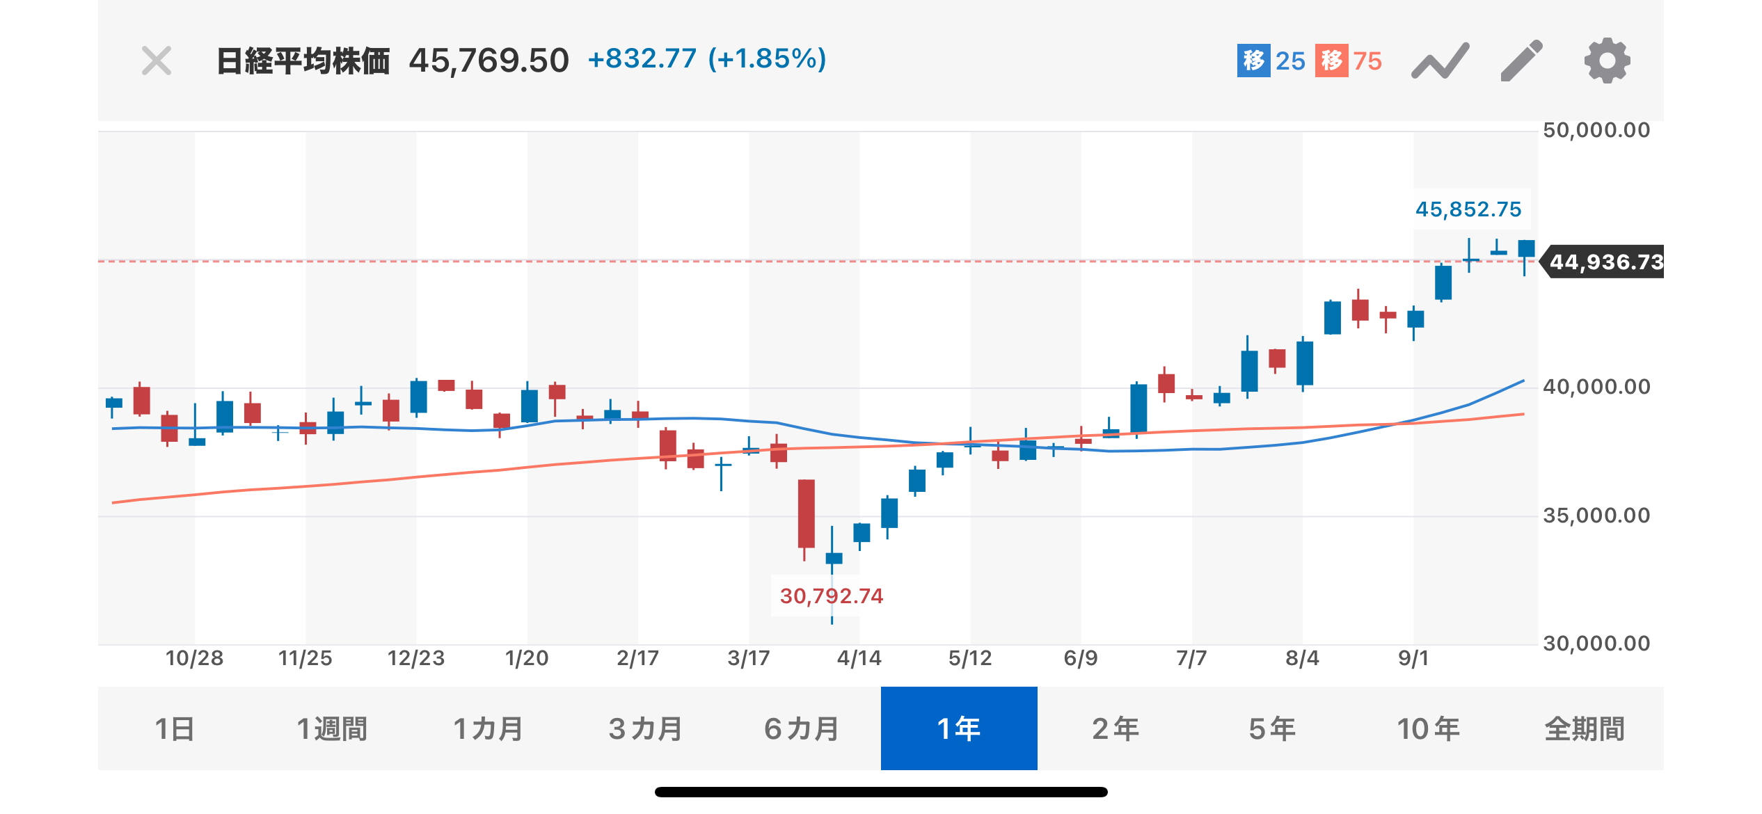Tap the 30,792.74 low price label
Screen dimensions: 1762x814
coord(831,596)
